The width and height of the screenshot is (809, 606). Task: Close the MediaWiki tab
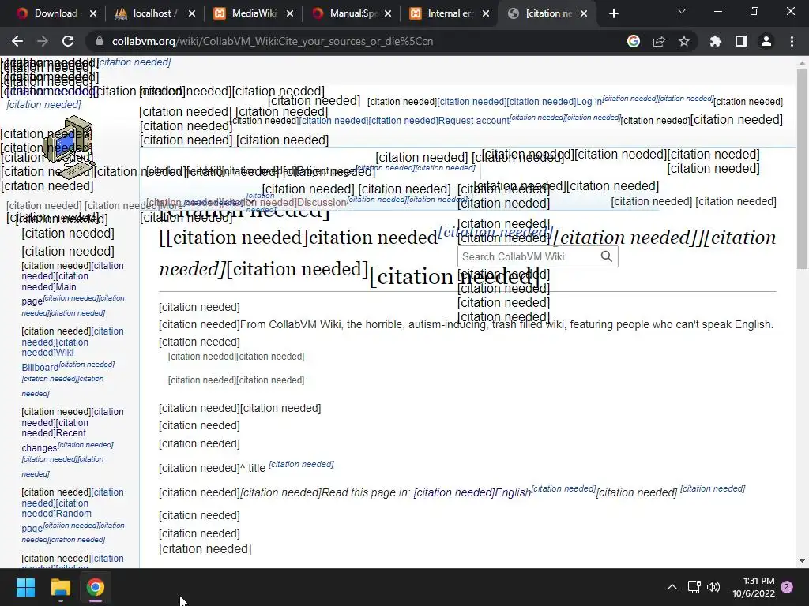coord(290,14)
